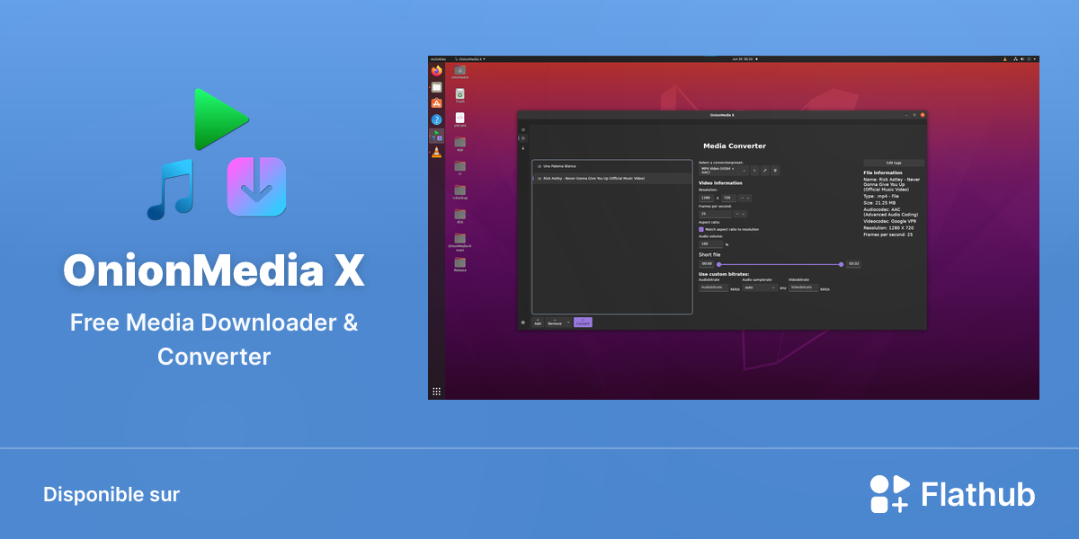Open Ubuntu Software from the dock
Image resolution: width=1079 pixels, height=539 pixels.
pos(437,103)
